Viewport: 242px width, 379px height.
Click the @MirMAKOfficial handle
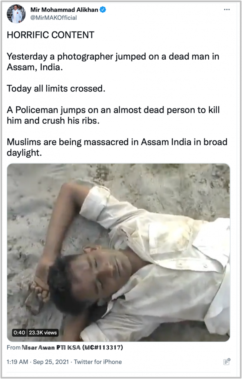(53, 18)
